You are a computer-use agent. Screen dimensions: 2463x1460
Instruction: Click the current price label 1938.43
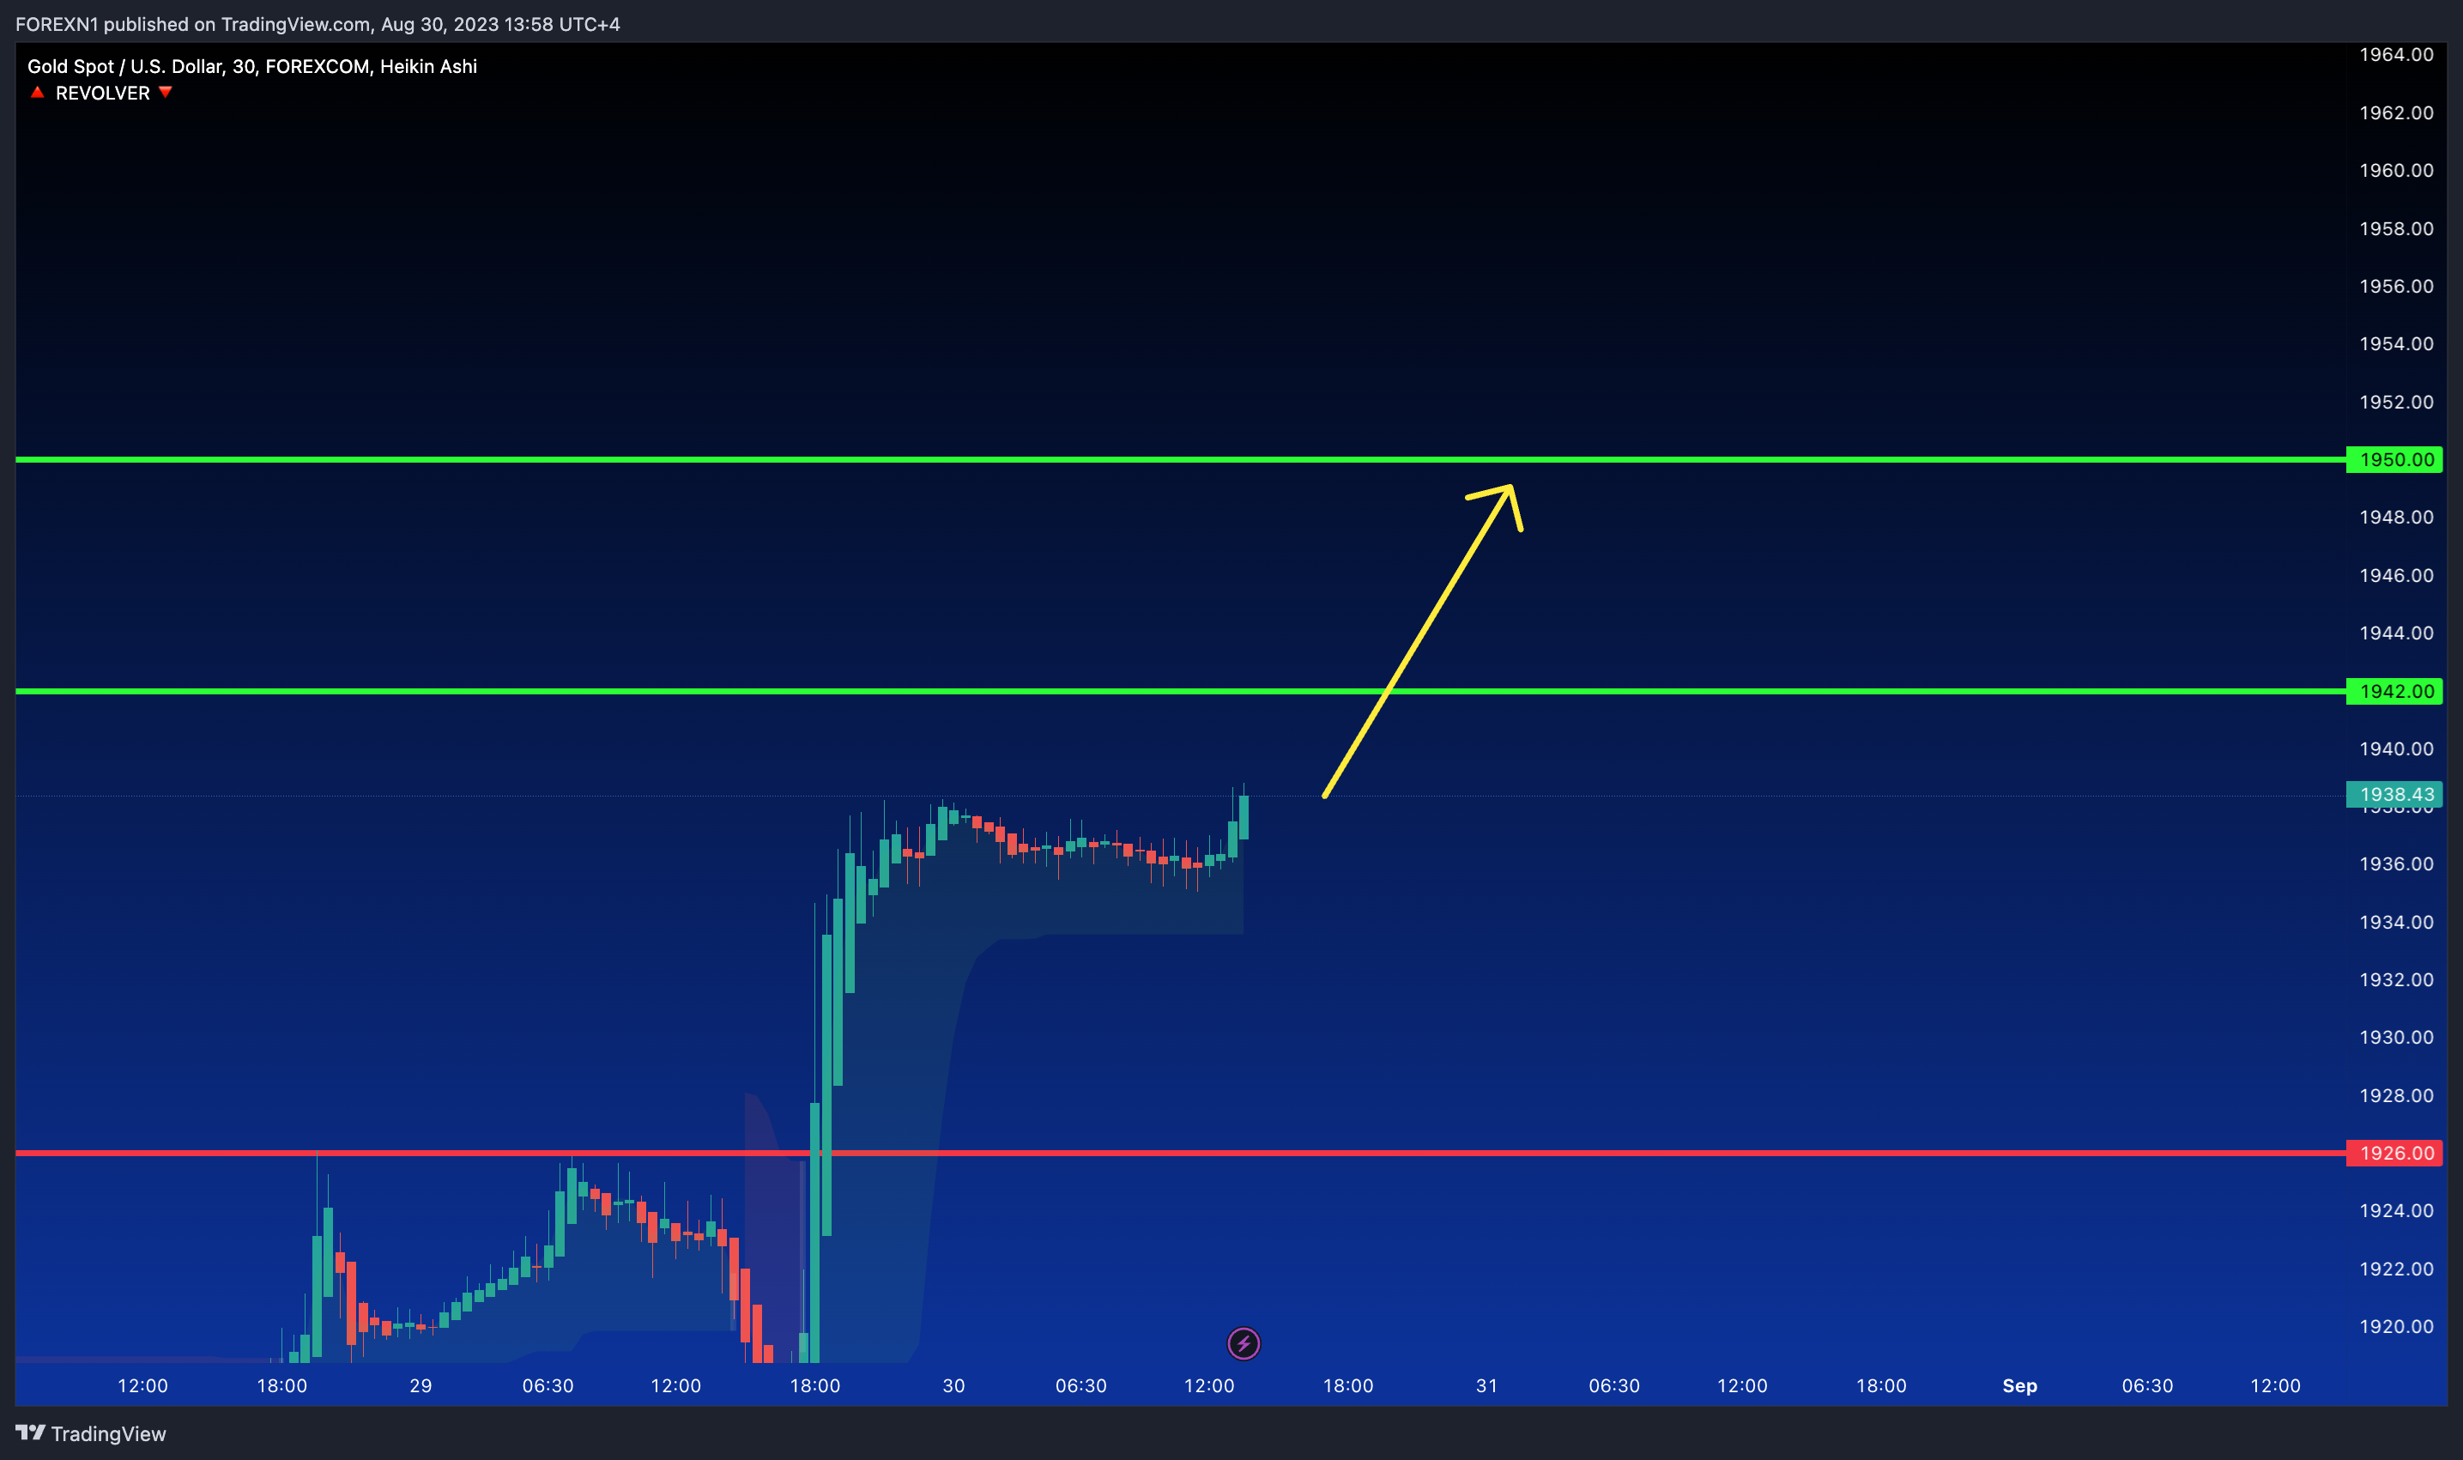point(2394,794)
